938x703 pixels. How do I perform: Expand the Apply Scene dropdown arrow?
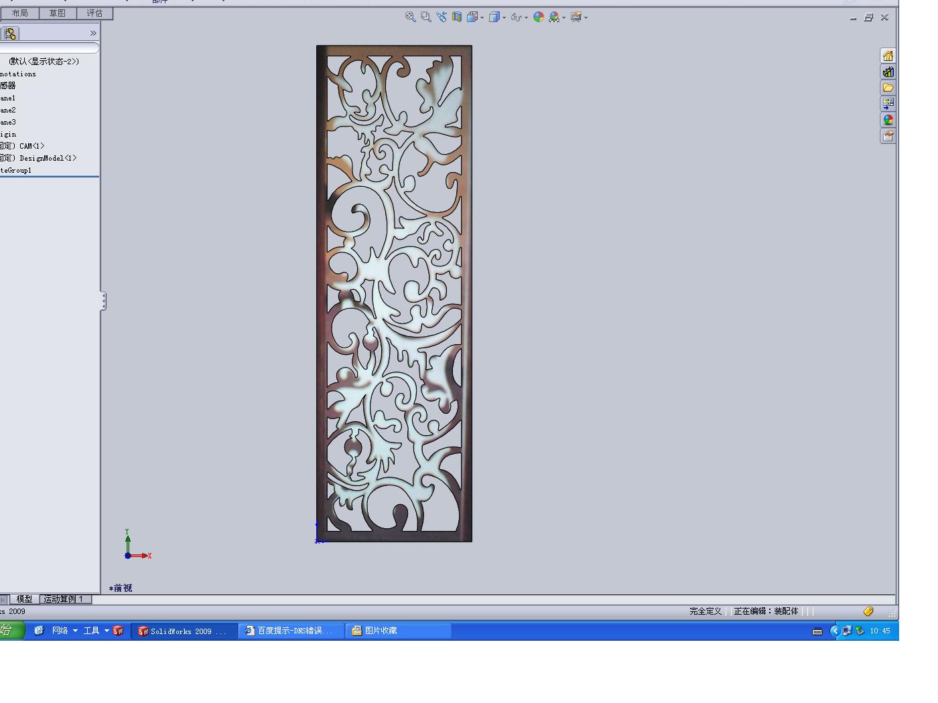(x=563, y=18)
